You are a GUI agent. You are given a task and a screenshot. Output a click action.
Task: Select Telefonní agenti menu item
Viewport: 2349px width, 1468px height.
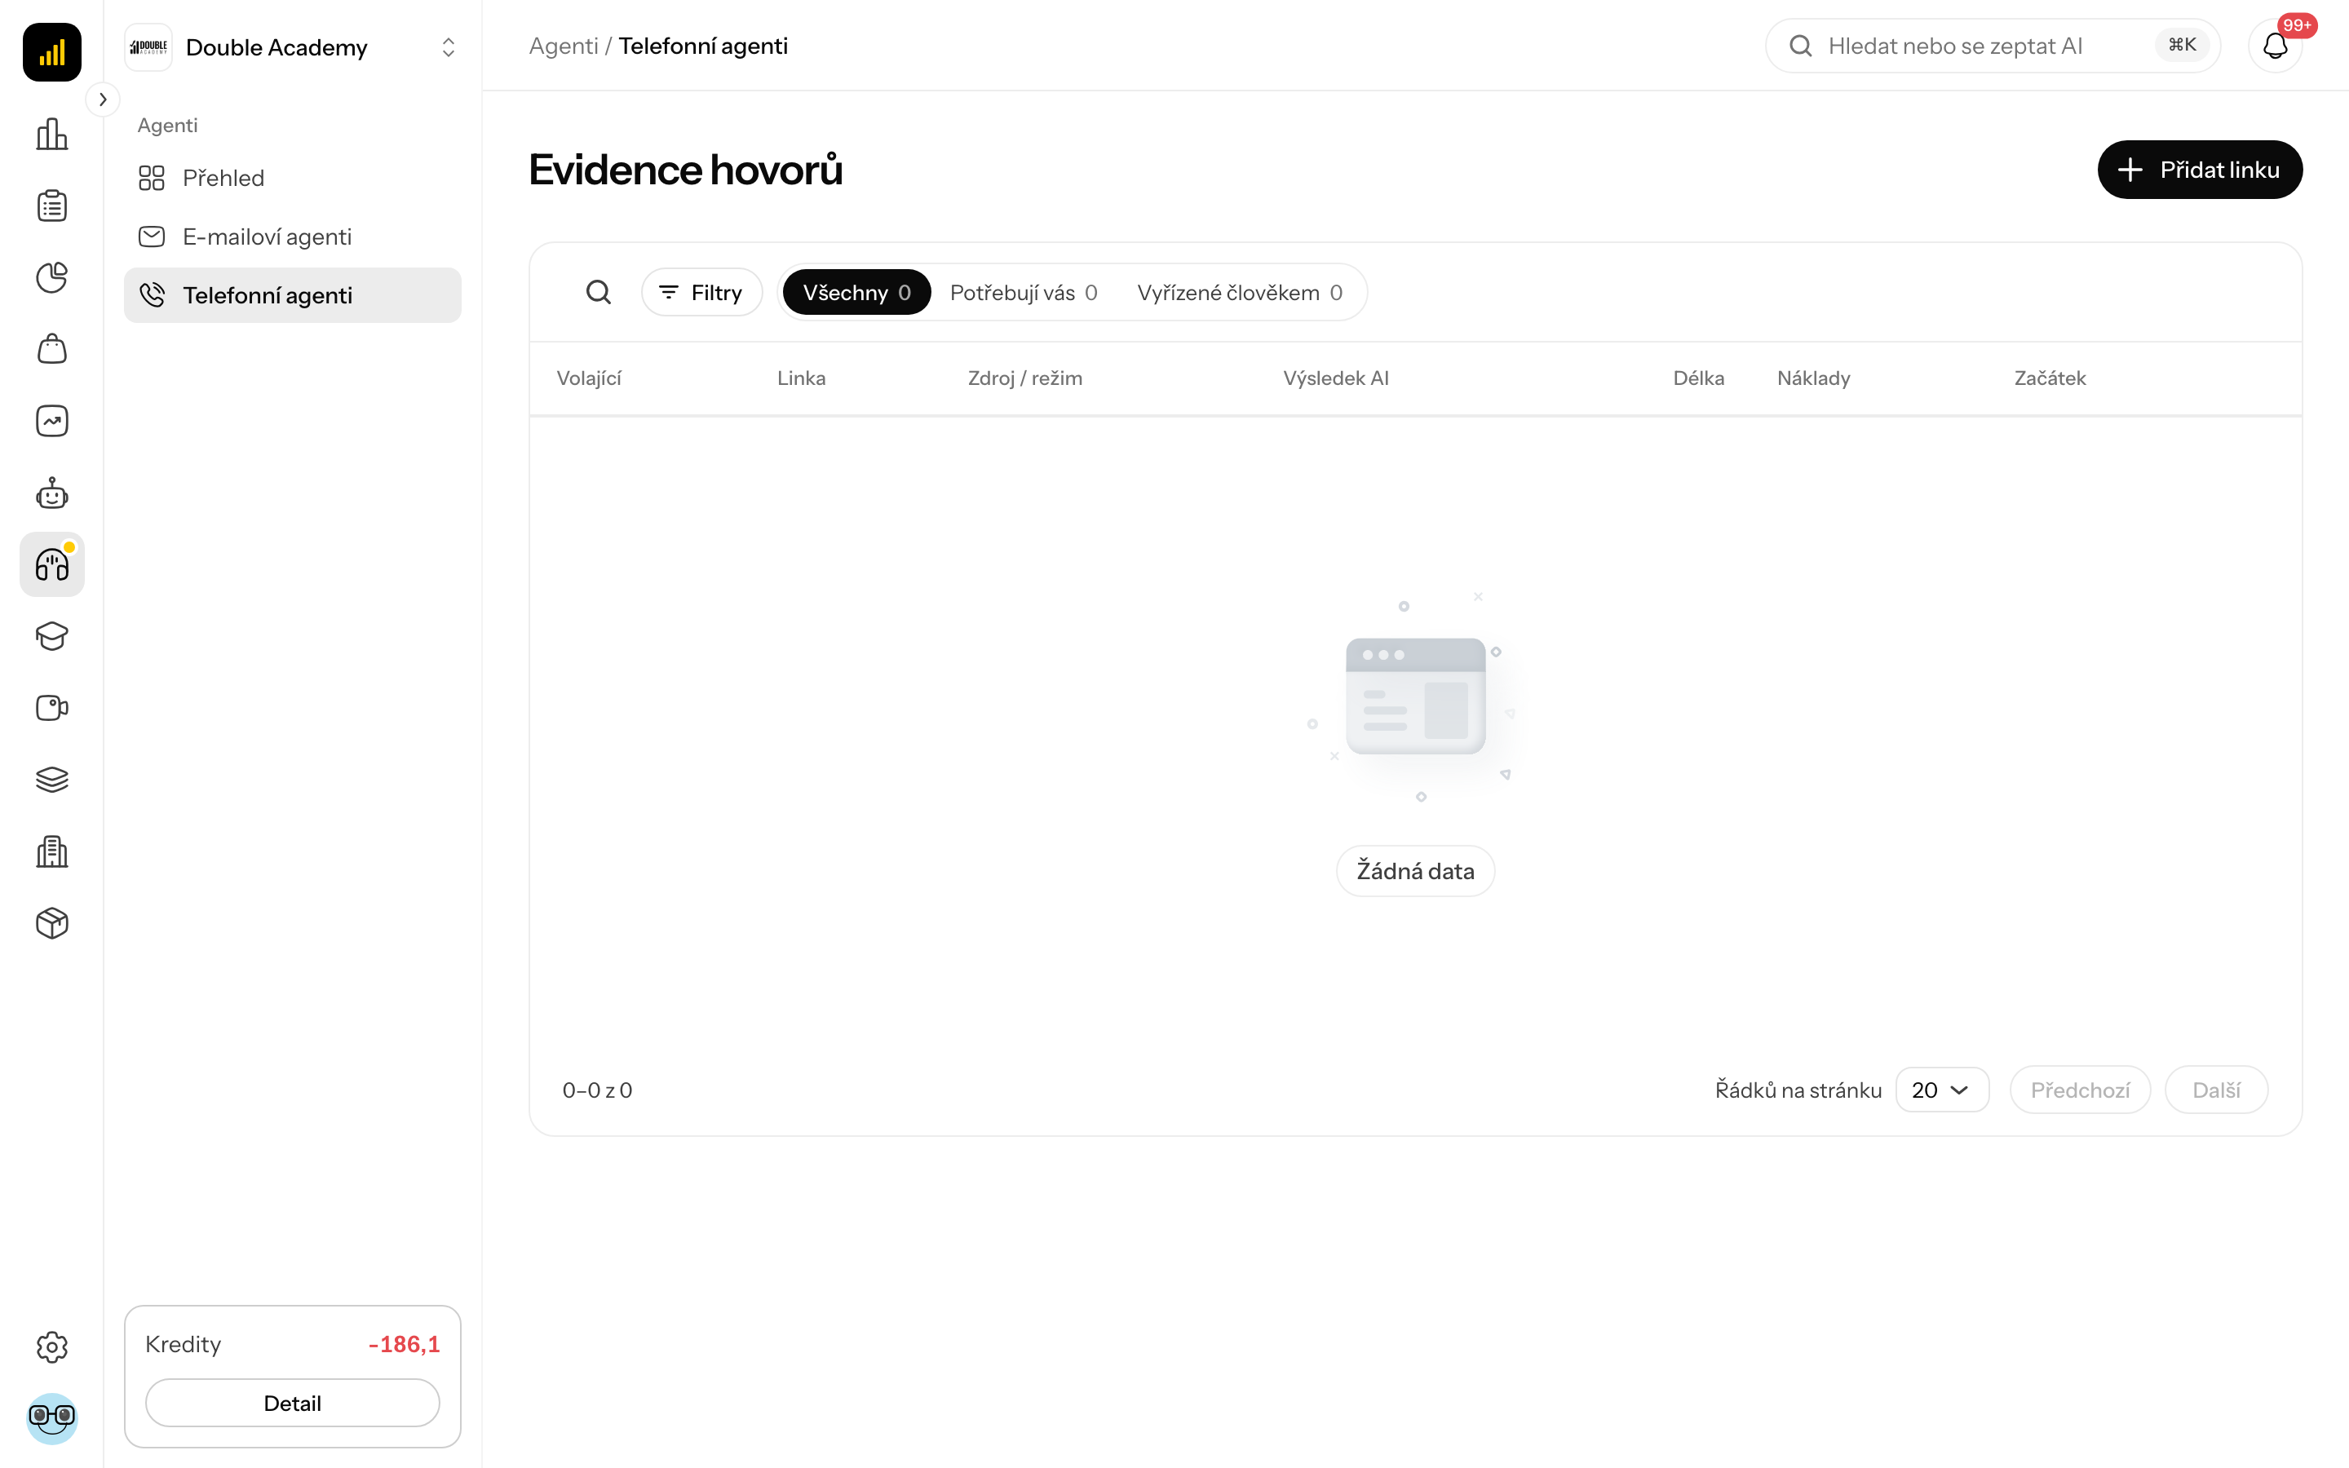[292, 295]
